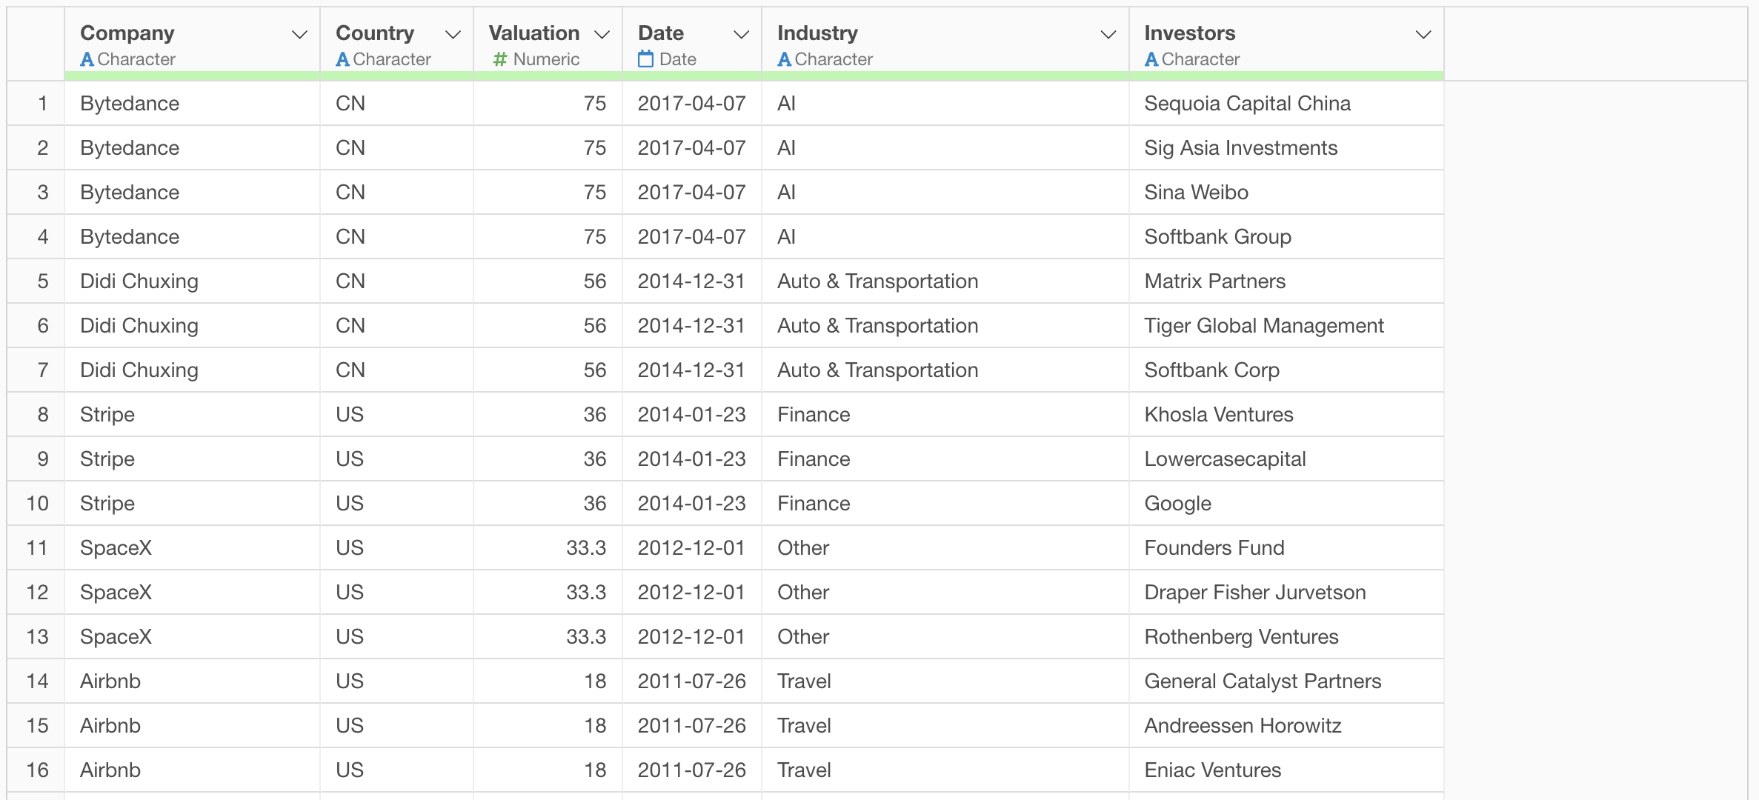Click the '2014-01-23' date in row 9
Screen dimensions: 1759x800
[692, 459]
